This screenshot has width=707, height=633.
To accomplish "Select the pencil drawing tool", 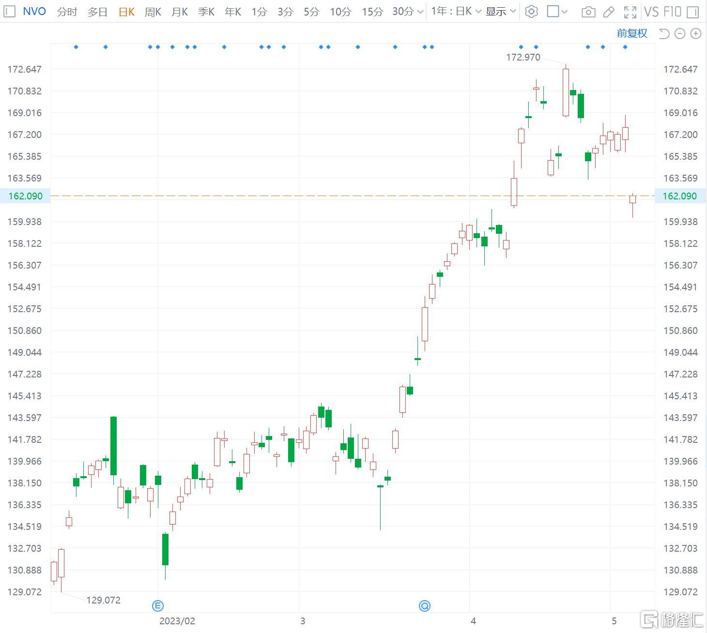I will 609,12.
